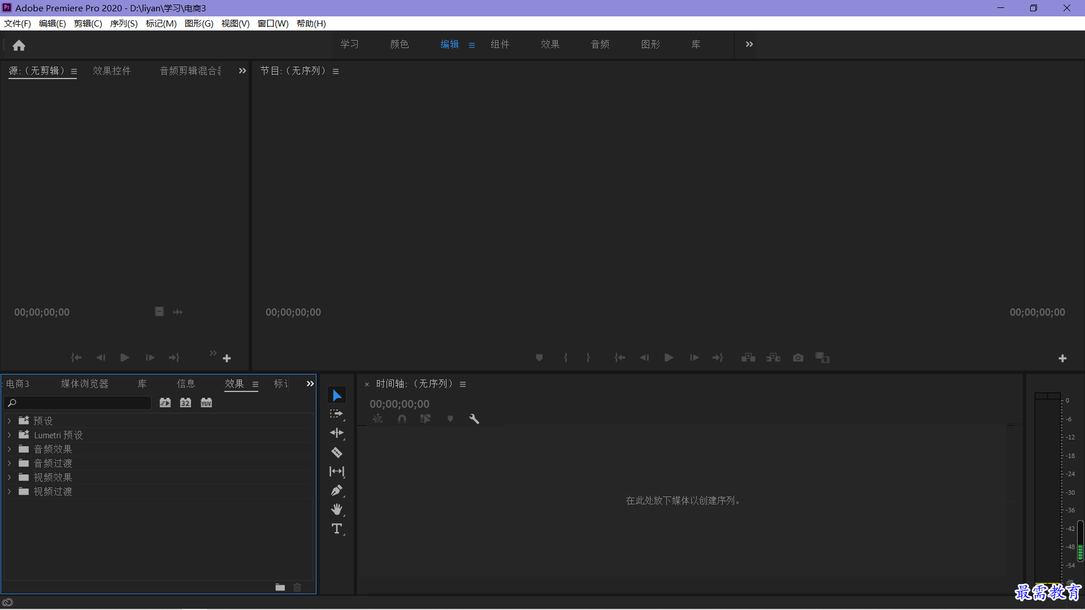Toggle Drag Audio Only in source monitor
This screenshot has height=610, width=1085.
pyautogui.click(x=178, y=312)
